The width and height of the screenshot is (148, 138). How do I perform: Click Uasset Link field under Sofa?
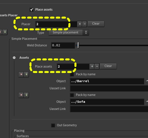109,109
